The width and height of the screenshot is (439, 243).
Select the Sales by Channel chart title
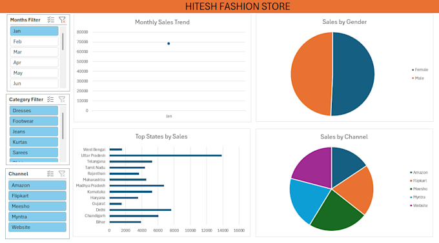point(344,137)
